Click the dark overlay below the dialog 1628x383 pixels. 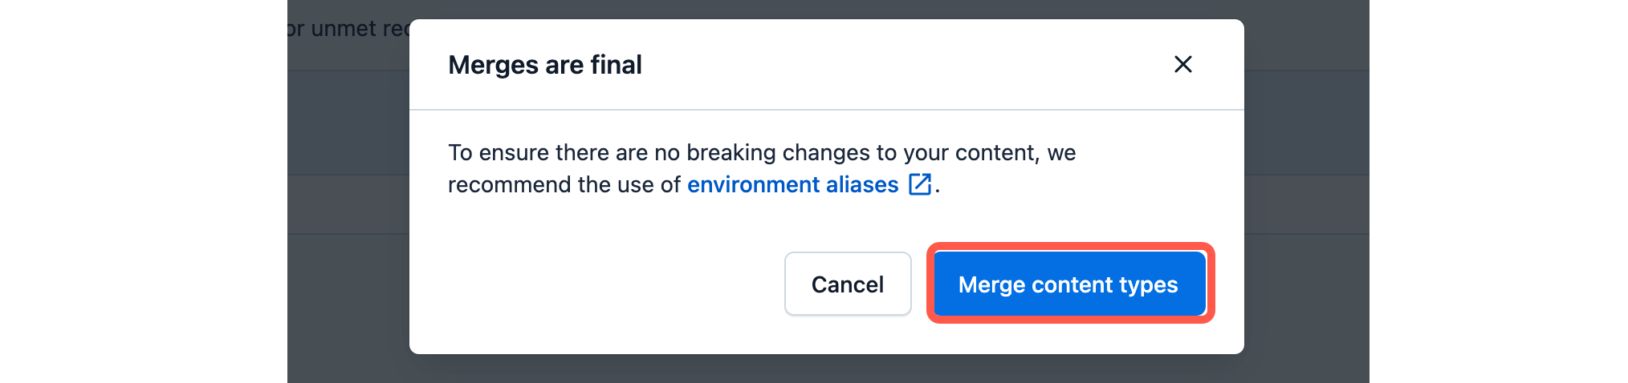(x=827, y=369)
